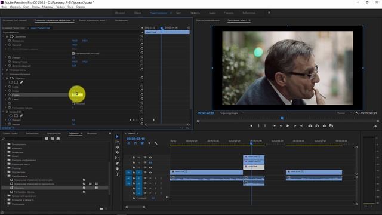Filter effects by Accelerated Effects icon
The height and width of the screenshot is (215, 382).
[47, 139]
